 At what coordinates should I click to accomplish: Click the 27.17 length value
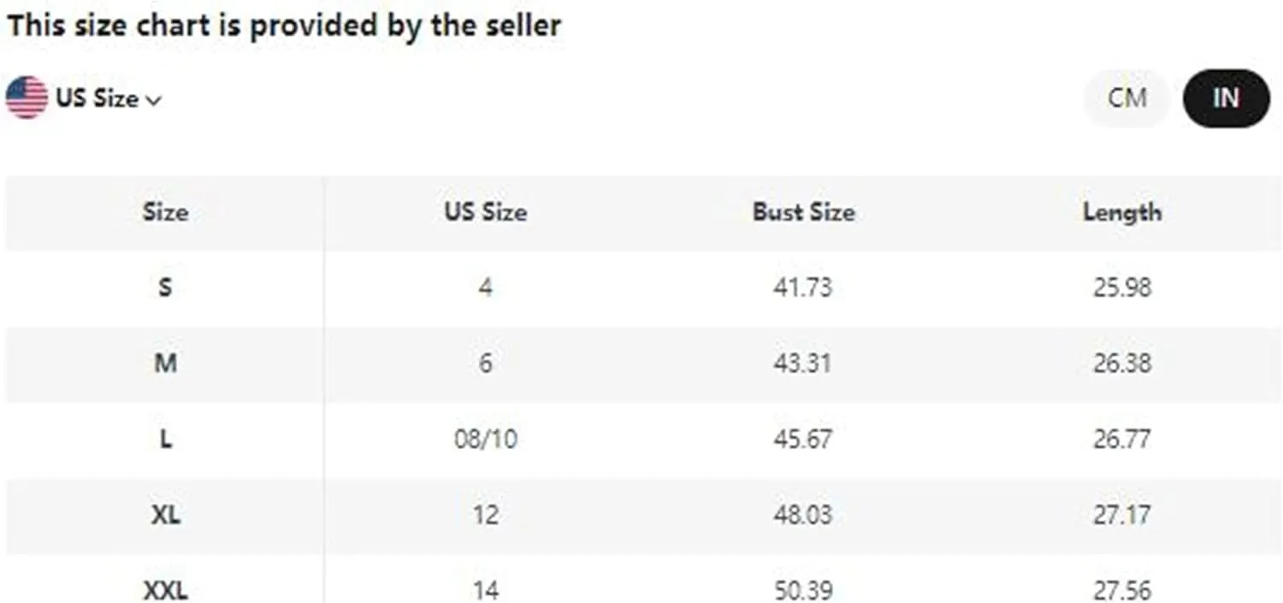1122,516
